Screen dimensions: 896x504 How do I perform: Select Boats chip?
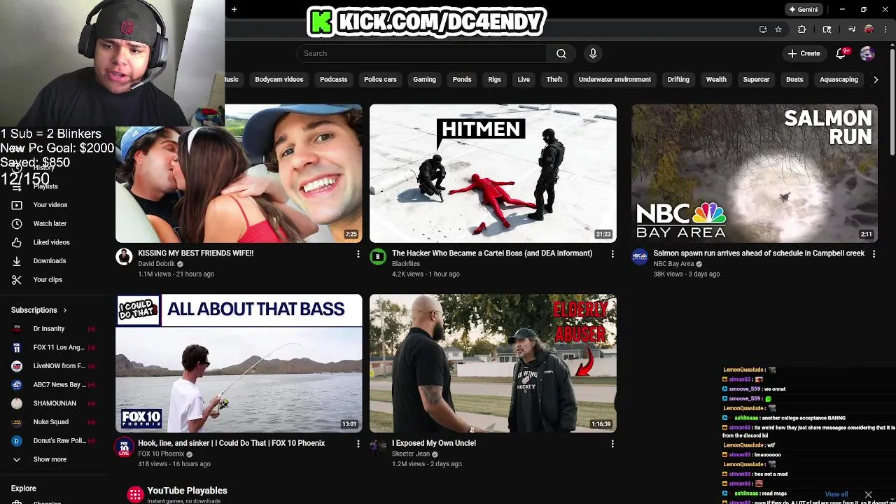coord(794,79)
